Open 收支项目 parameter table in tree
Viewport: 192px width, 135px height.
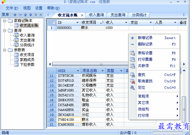(27, 55)
